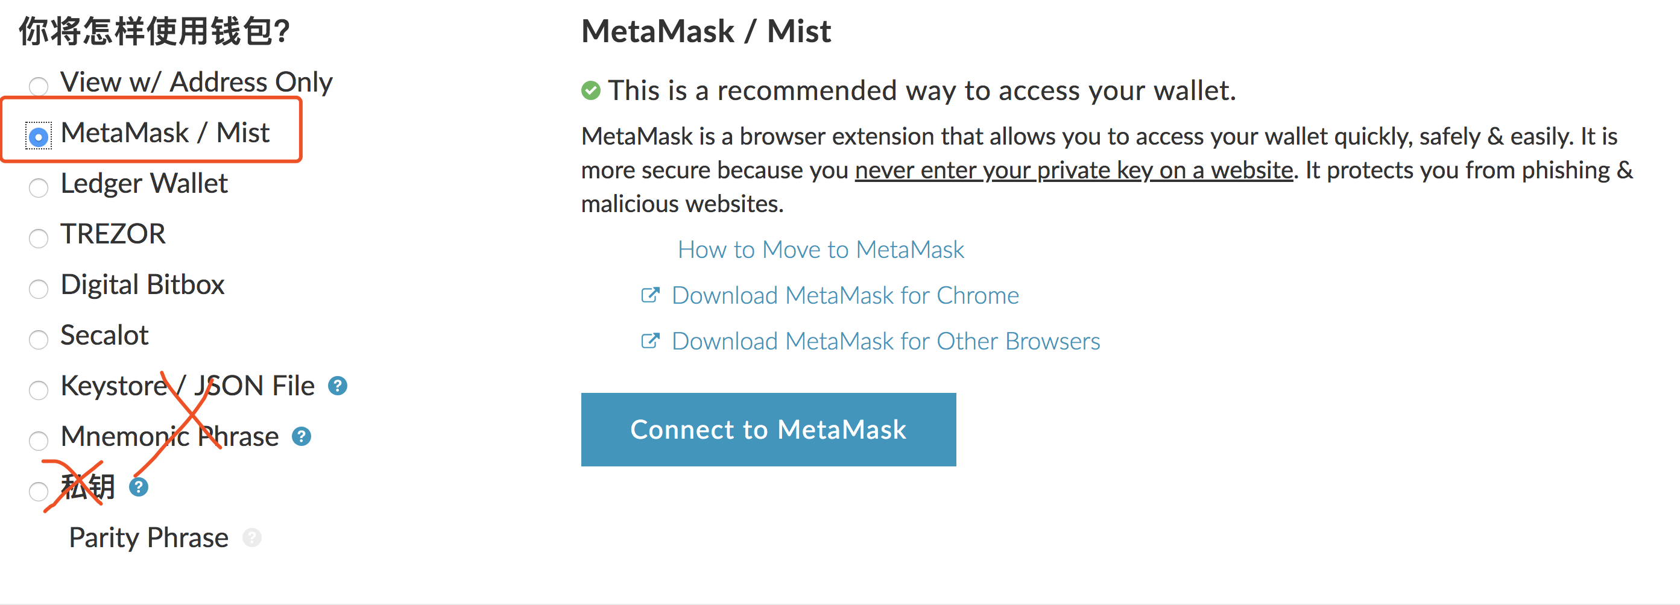Click the green recommended checkmark icon
The image size is (1680, 605).
(591, 90)
